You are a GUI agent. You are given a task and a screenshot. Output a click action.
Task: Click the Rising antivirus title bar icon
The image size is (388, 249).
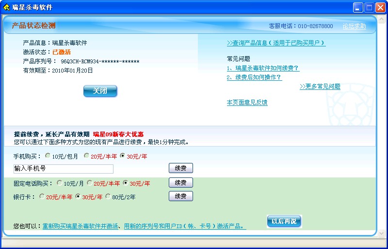click(x=6, y=7)
